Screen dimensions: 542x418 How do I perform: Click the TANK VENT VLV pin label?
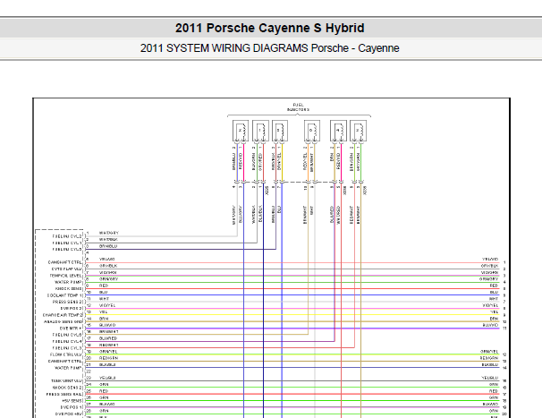pyautogui.click(x=67, y=381)
